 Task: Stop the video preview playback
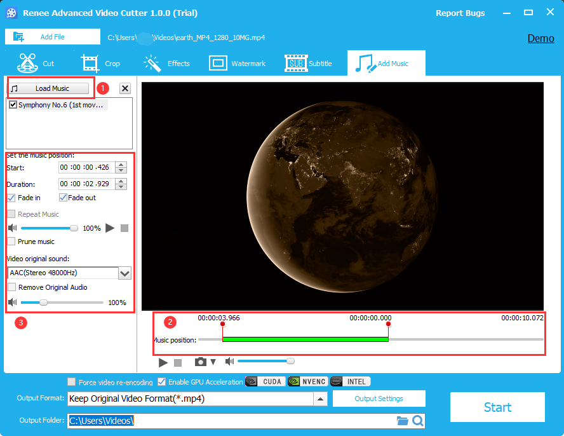coord(178,362)
